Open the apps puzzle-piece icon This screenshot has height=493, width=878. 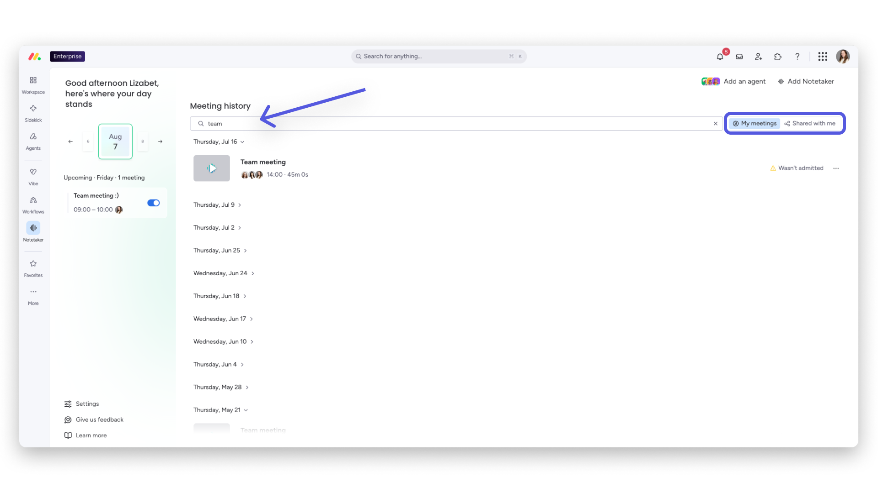click(x=777, y=57)
